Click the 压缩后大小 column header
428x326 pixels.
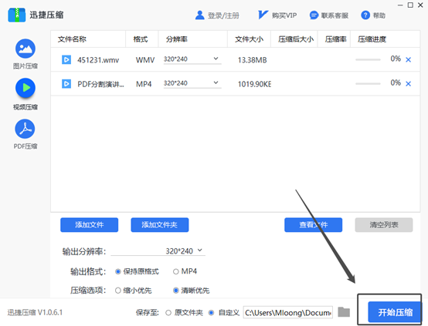point(296,39)
